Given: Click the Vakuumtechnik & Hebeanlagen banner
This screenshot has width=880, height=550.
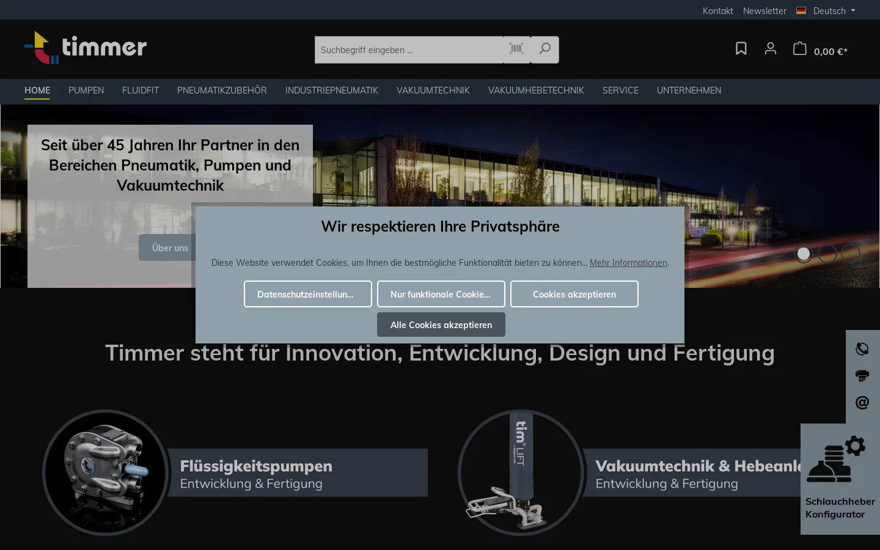Looking at the screenshot, I should click(692, 473).
